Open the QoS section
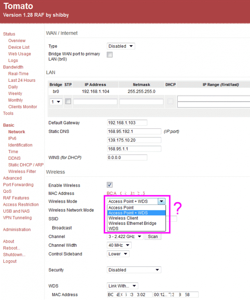The width and height of the screenshot is (250, 300). pyautogui.click(x=7, y=191)
